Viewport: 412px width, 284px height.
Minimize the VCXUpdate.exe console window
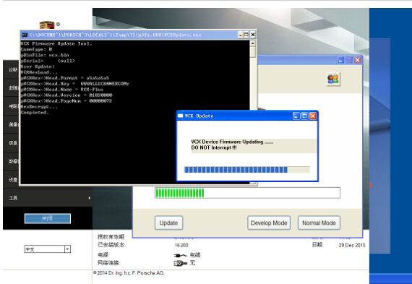click(240, 35)
